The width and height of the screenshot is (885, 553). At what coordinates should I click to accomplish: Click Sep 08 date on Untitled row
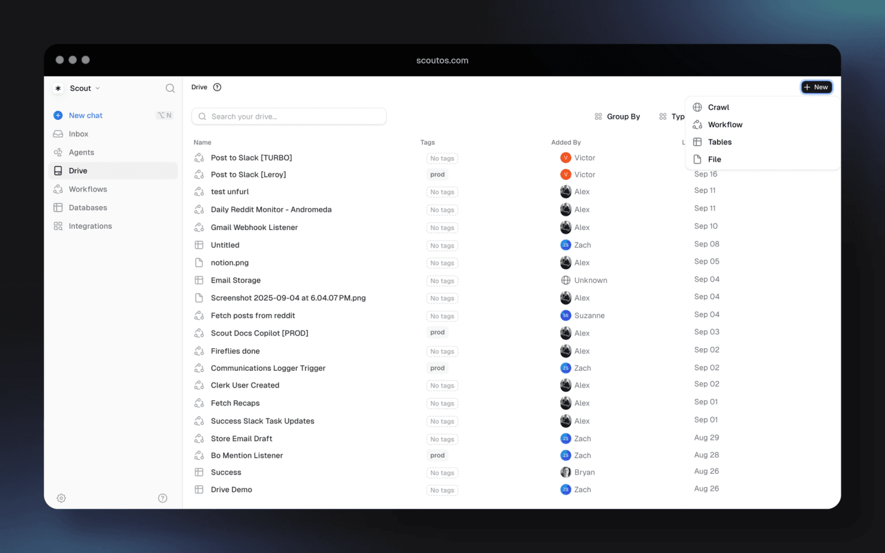pyautogui.click(x=706, y=244)
